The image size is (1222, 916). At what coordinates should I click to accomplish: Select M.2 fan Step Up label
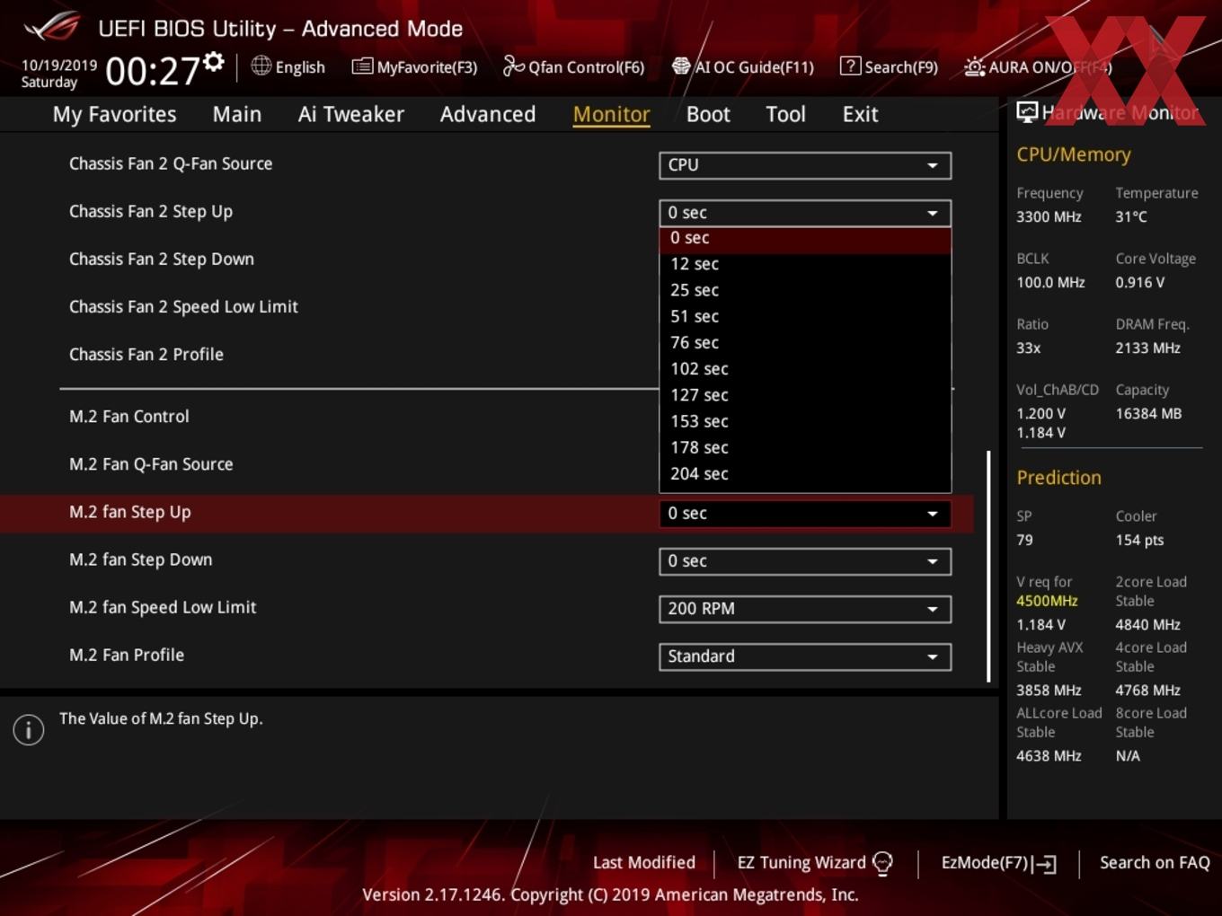pos(130,512)
